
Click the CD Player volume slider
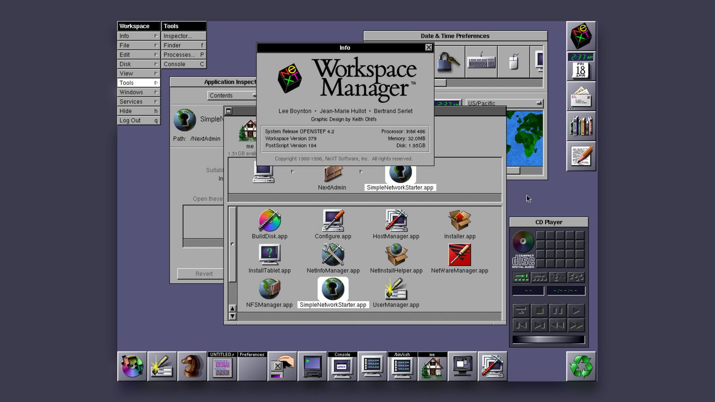(x=548, y=339)
